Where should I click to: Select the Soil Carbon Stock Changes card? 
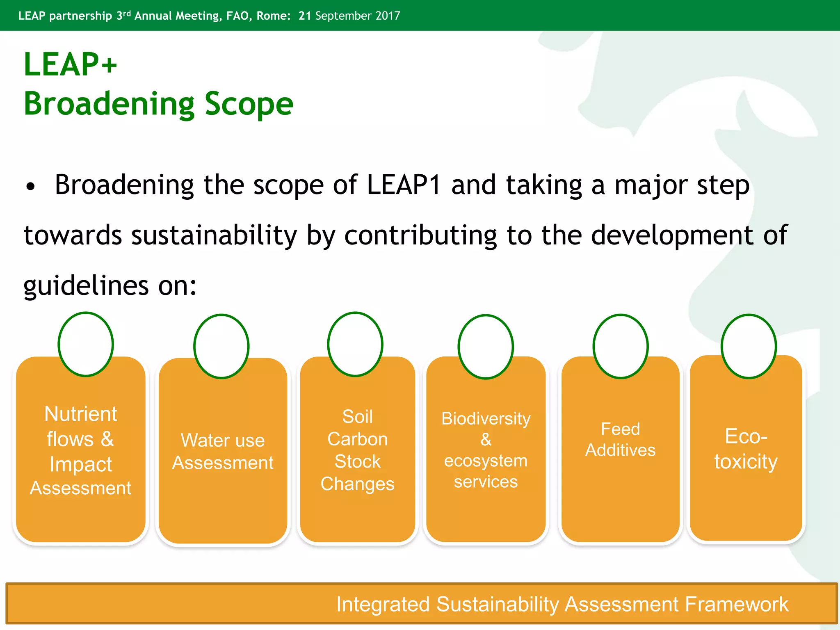357,450
